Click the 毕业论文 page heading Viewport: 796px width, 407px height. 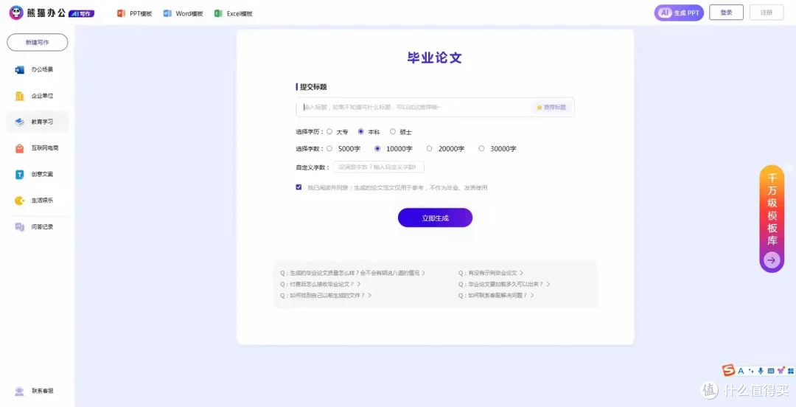tap(435, 58)
